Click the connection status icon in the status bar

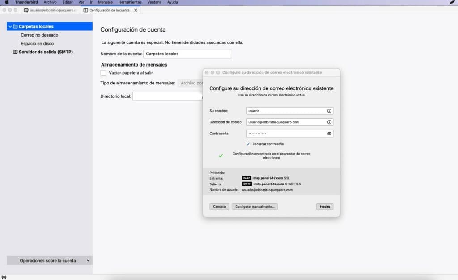point(4,277)
